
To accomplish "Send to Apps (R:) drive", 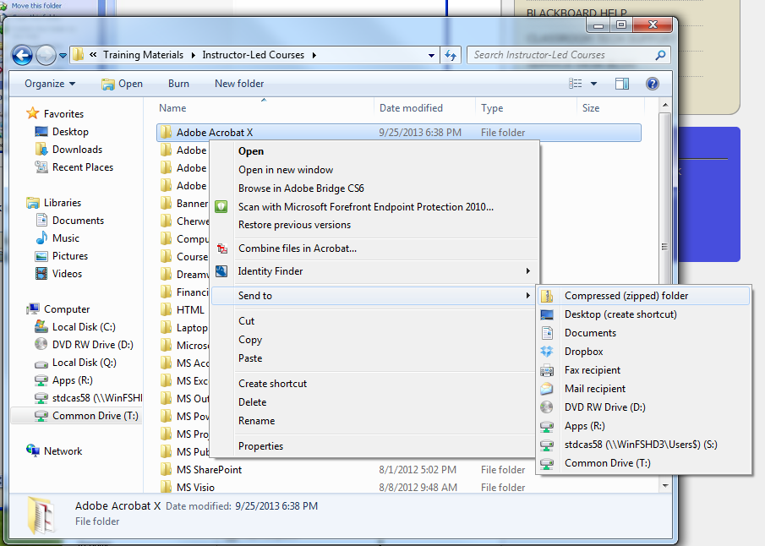I will point(643,426).
